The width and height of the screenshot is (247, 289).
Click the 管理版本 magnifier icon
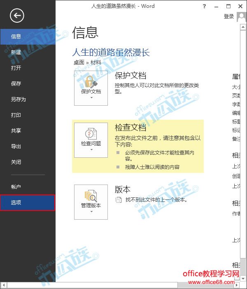[91, 196]
